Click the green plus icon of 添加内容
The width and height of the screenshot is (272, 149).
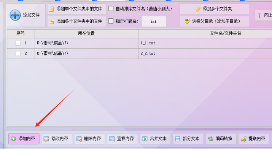tap(14, 139)
